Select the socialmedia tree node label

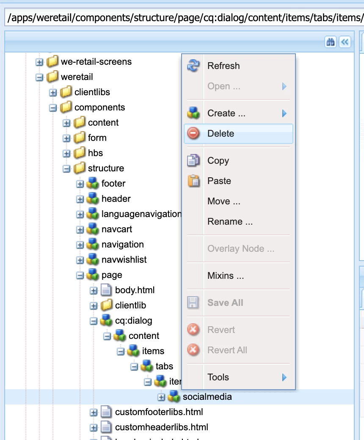tap(207, 396)
